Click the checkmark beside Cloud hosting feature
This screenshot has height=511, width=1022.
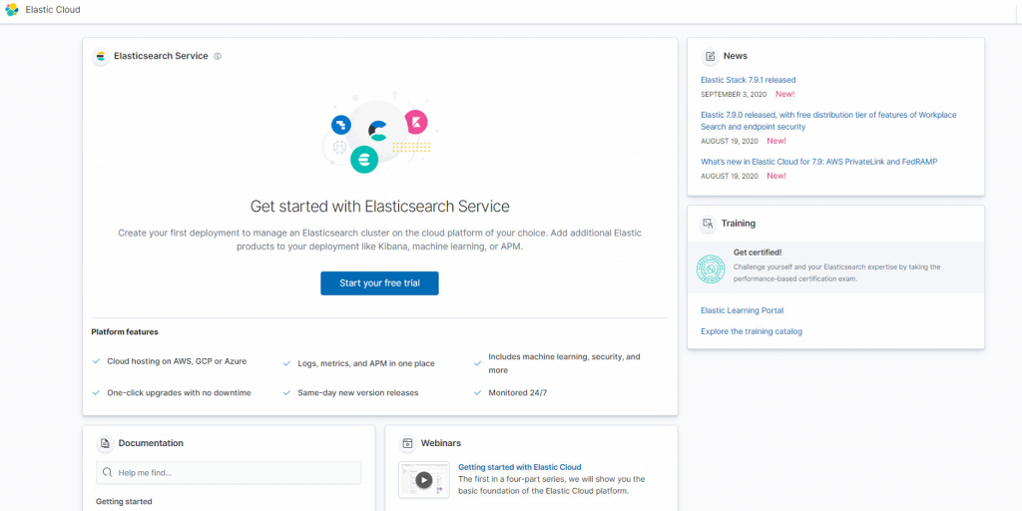[x=96, y=361]
